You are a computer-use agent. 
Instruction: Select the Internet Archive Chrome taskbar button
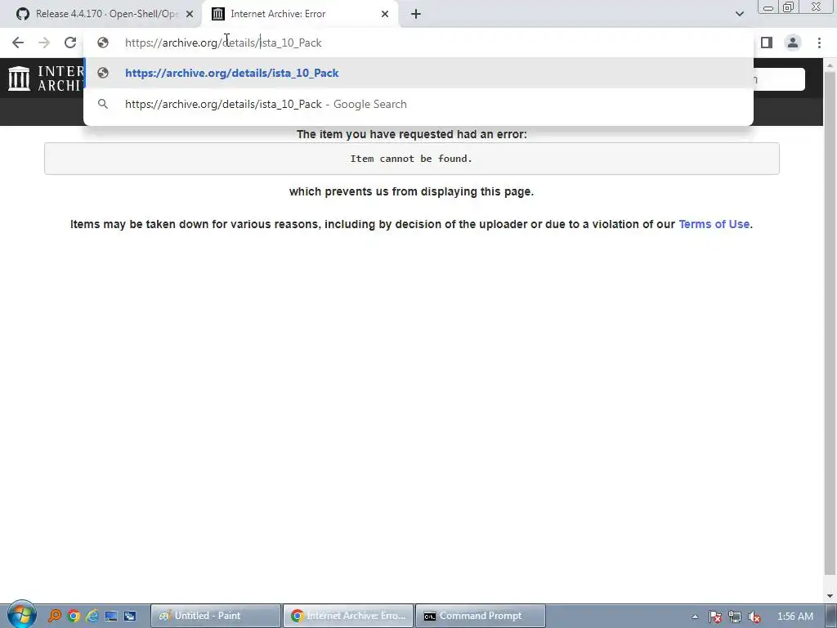pos(348,616)
